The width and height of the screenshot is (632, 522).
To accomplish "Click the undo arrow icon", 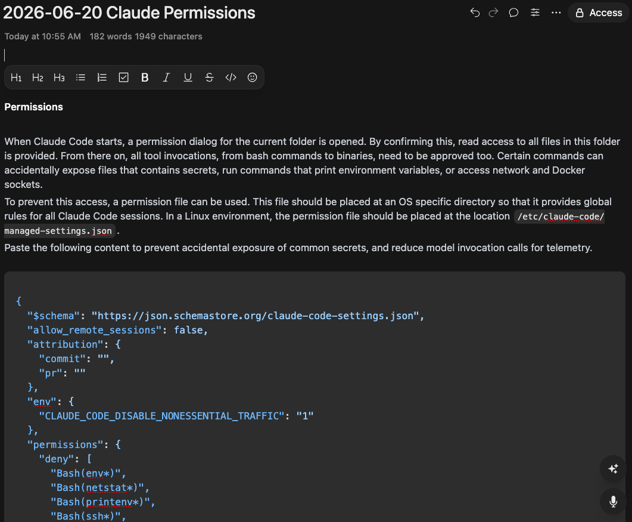I will (x=475, y=13).
